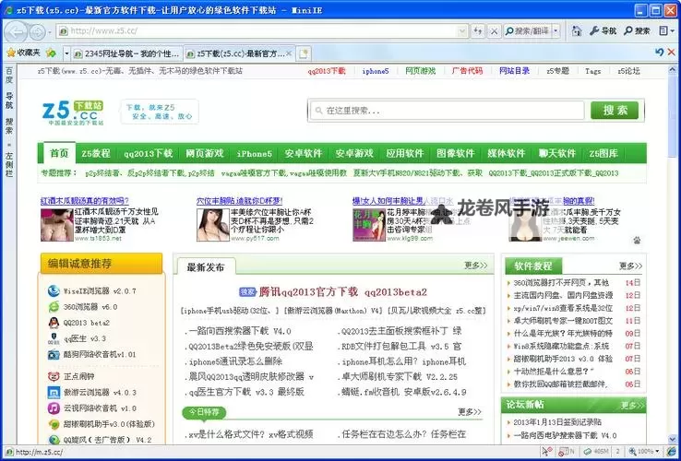Click the status bar mouse gesture icon
The image size is (681, 461).
(547, 452)
